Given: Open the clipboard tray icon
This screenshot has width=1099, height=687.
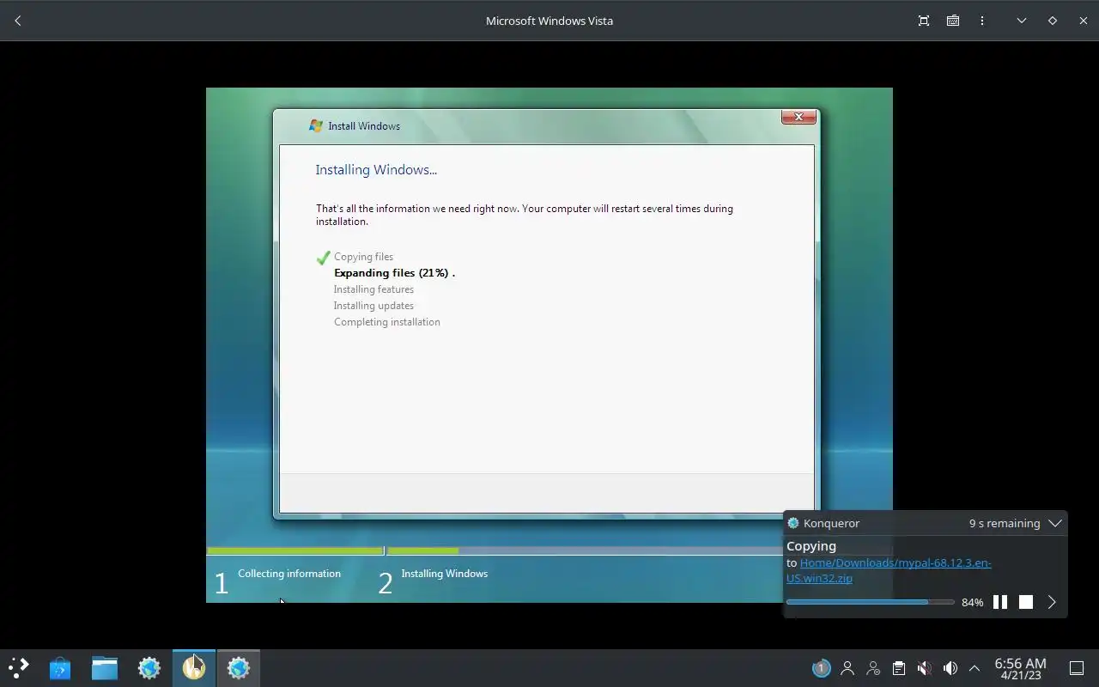Looking at the screenshot, I should tap(898, 668).
